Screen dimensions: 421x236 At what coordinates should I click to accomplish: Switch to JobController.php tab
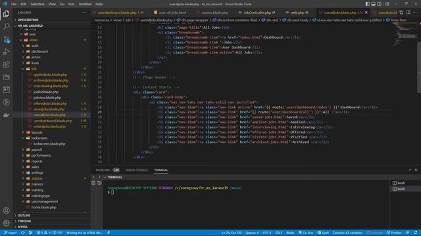257,12
